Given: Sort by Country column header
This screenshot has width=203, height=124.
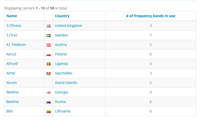Looking at the screenshot, I should tap(62, 16).
